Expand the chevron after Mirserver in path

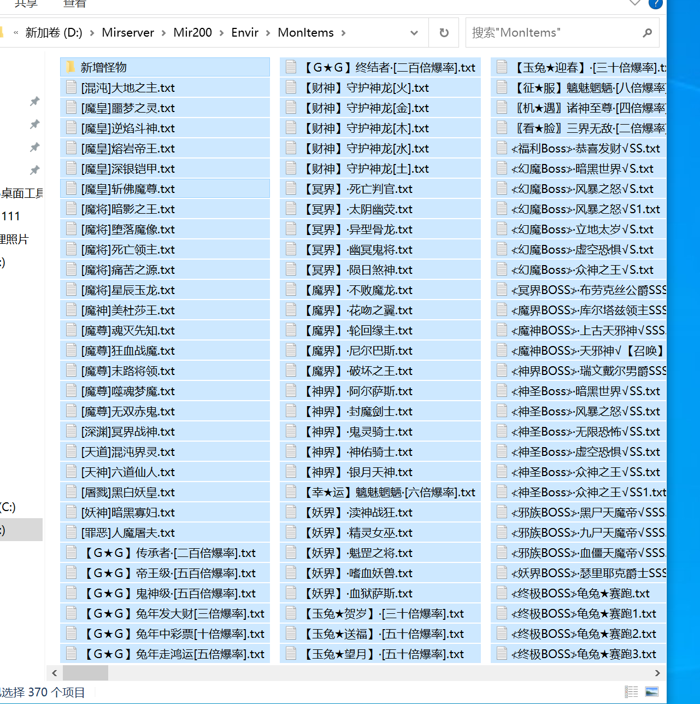point(163,33)
